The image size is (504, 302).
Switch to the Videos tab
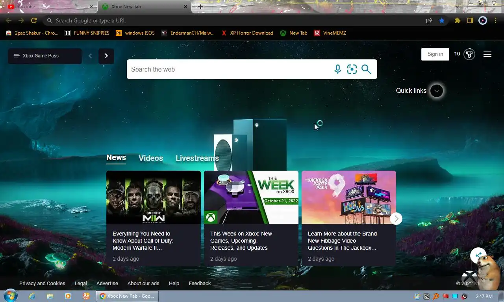click(x=151, y=158)
